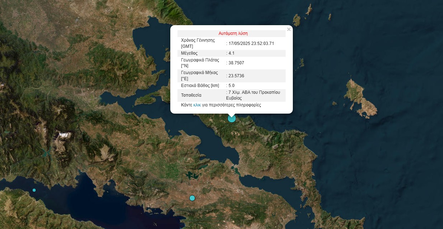443x229 pixels.
Task: Select the medium earthquake marker in the south
Action: tap(192, 198)
